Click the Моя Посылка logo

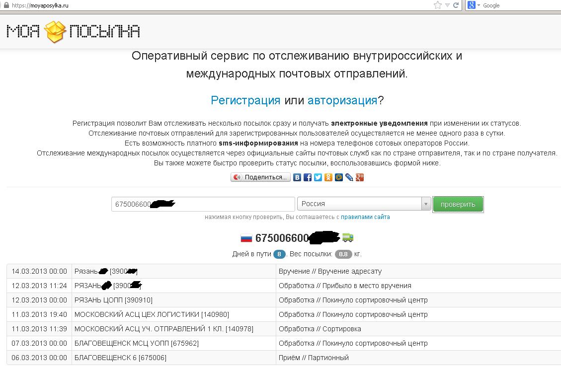tap(73, 31)
